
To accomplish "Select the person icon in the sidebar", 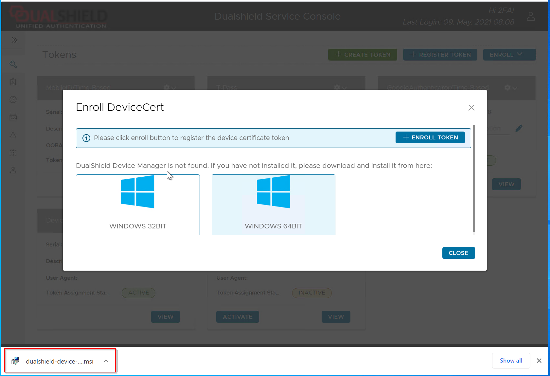I will 13,170.
